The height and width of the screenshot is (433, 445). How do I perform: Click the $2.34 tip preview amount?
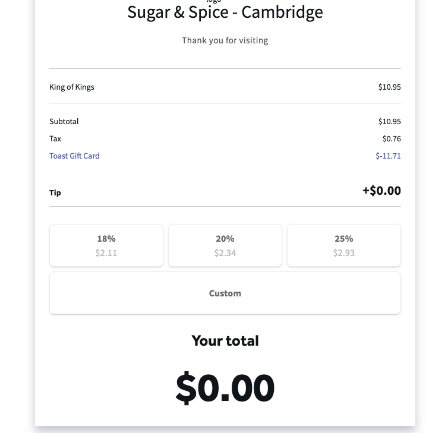pyautogui.click(x=225, y=253)
